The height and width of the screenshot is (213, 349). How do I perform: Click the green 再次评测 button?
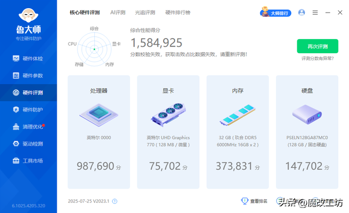[317, 46]
